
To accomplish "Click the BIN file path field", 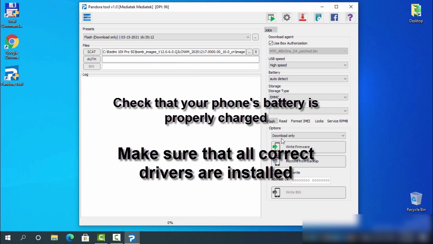I will (180, 66).
